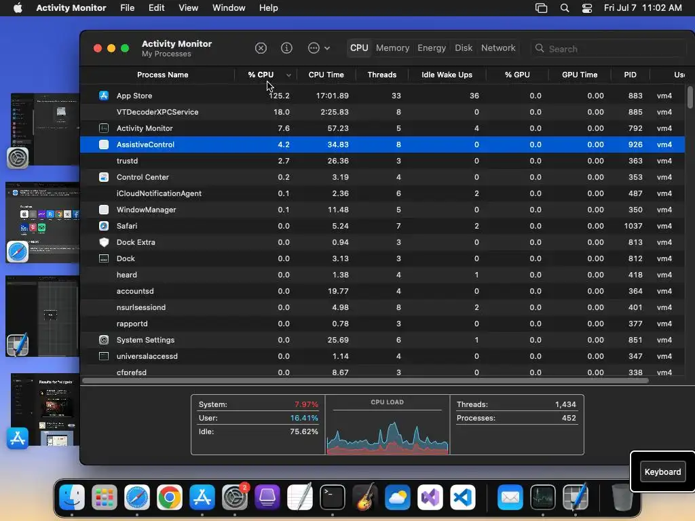Click into the Search field
The width and height of the screenshot is (695, 521).
coord(609,48)
